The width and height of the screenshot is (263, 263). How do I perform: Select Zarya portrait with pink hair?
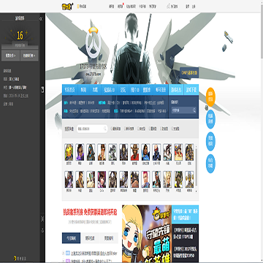tap(145, 180)
